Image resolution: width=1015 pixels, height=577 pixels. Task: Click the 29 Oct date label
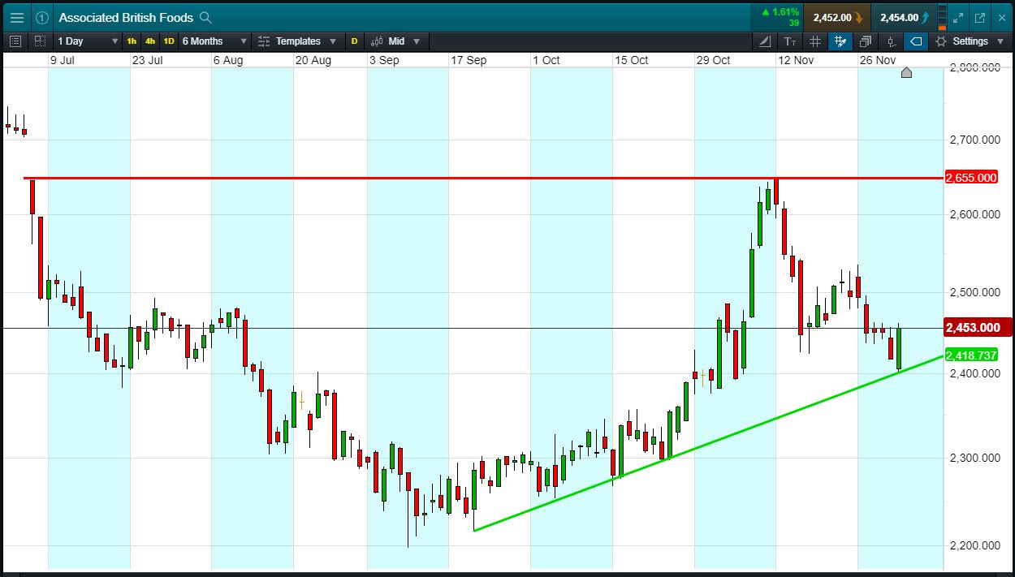click(x=713, y=60)
